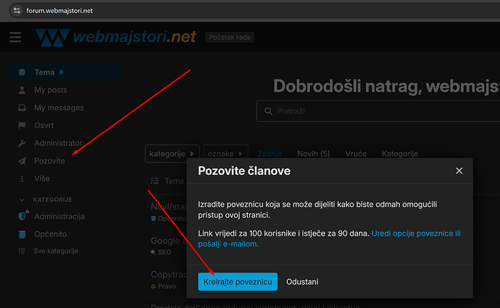The image size is (500, 308).
Task: Click the Osvrt flag icon
Action: pyautogui.click(x=22, y=125)
